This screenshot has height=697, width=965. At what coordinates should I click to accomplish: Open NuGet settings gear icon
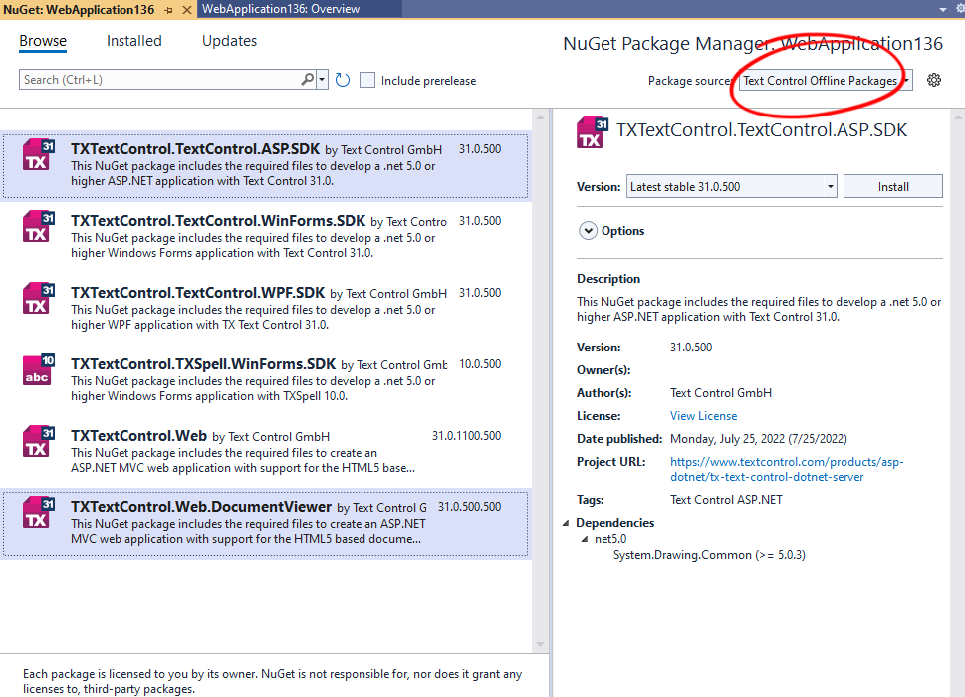[x=933, y=80]
